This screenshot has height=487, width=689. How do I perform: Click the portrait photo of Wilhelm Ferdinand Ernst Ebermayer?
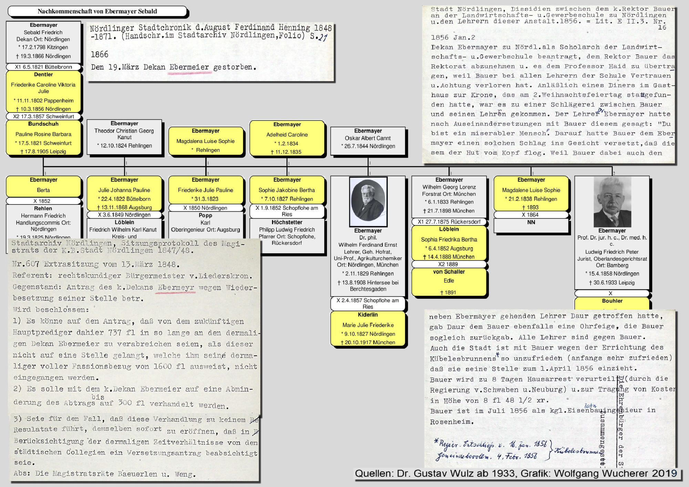(368, 202)
